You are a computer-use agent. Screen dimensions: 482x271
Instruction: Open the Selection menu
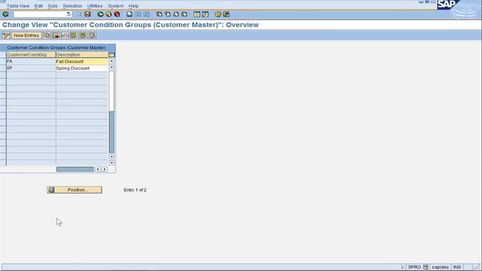(72, 6)
